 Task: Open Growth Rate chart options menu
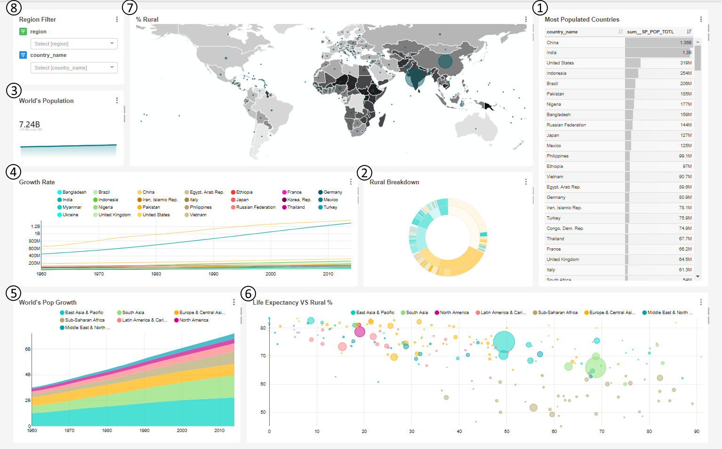(x=351, y=182)
